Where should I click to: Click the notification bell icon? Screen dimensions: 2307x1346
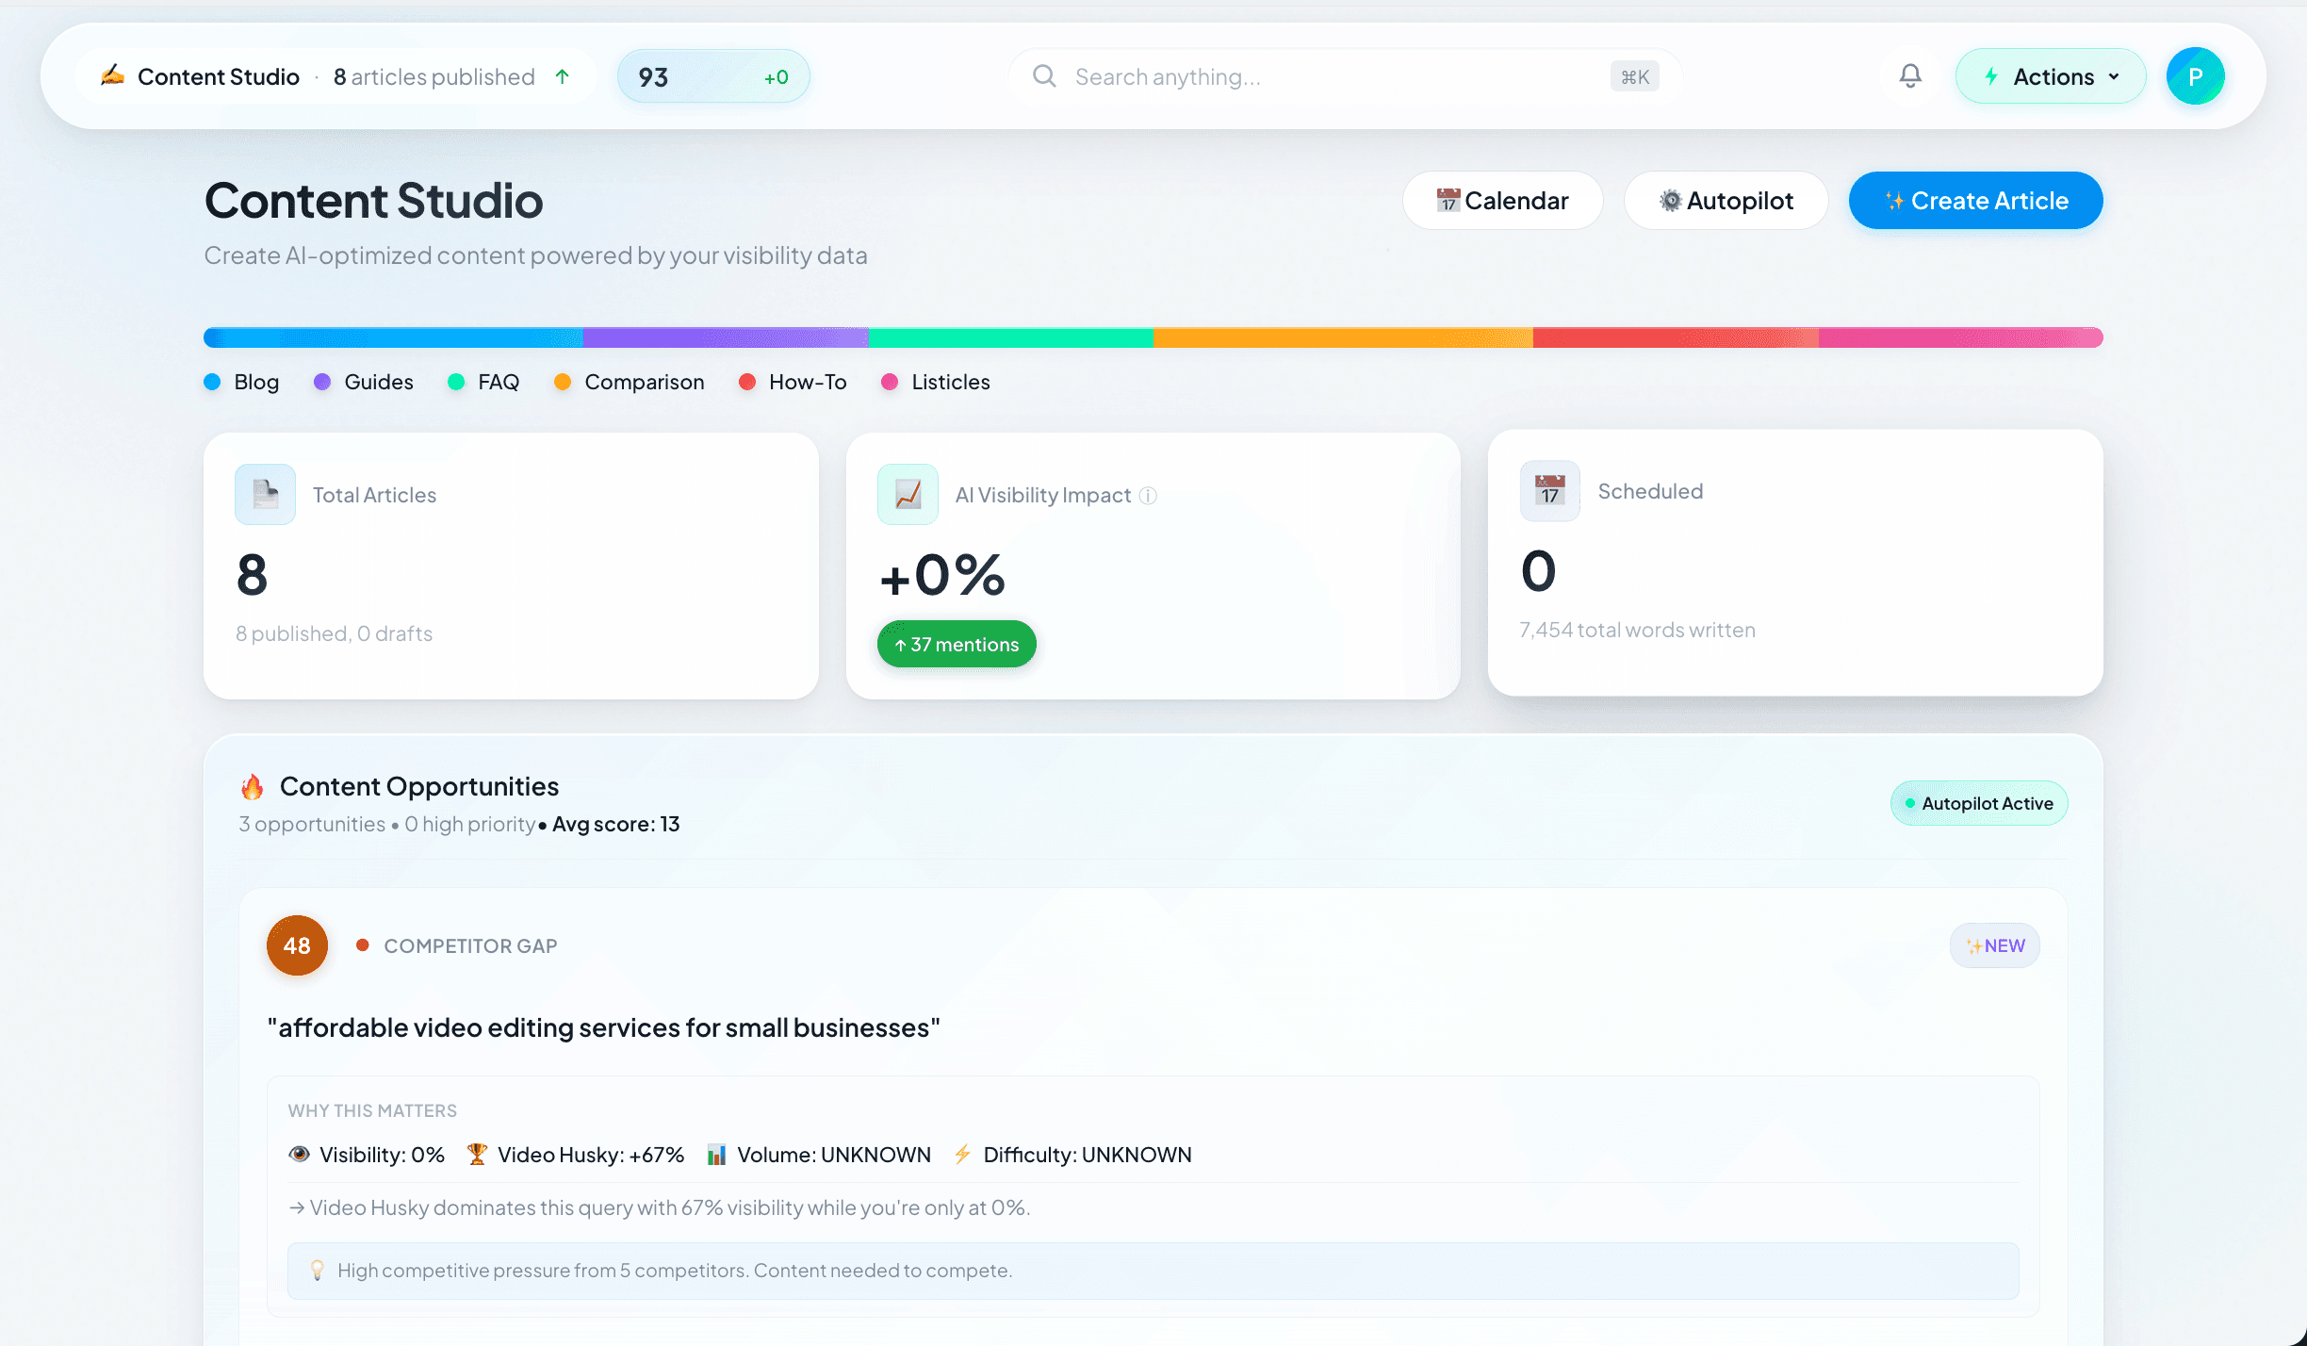coord(1910,76)
